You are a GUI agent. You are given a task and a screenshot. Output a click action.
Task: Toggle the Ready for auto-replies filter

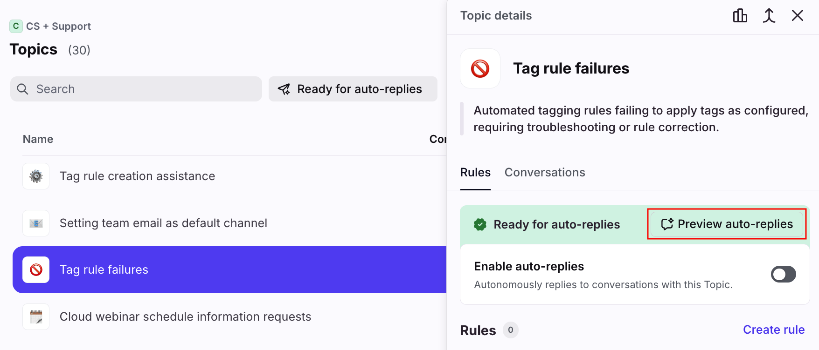353,89
